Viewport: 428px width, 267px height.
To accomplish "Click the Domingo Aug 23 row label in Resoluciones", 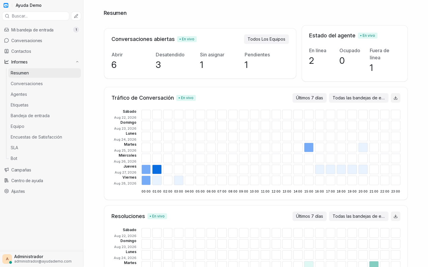I will click(125, 244).
